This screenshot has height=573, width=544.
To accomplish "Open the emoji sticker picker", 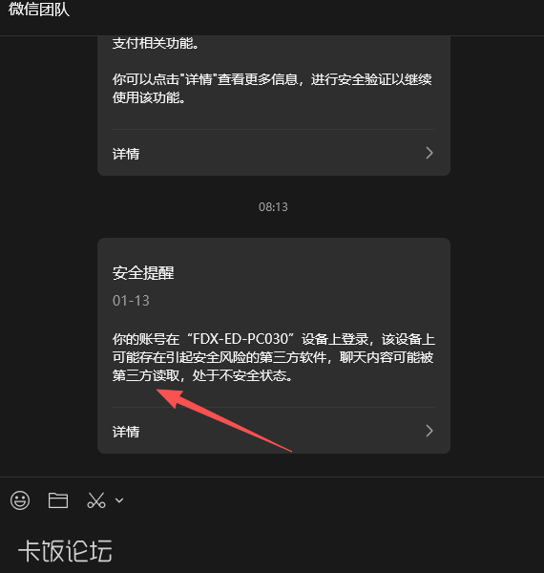I will pos(20,500).
